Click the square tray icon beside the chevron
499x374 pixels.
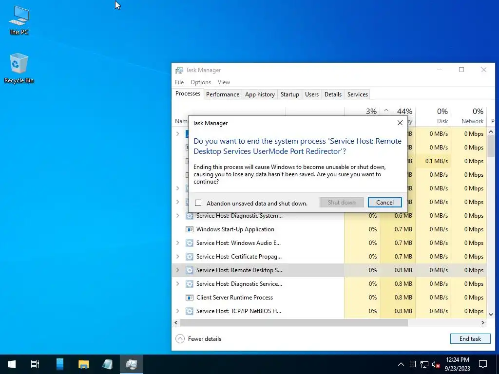click(x=413, y=364)
